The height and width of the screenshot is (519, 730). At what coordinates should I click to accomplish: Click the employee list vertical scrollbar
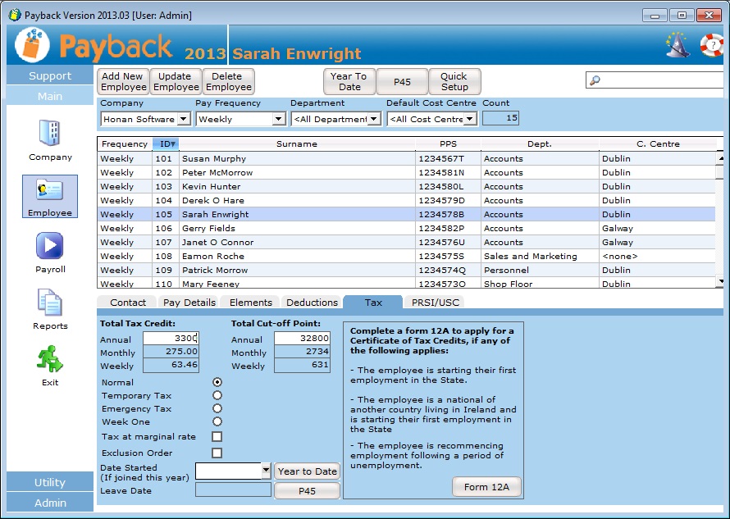pyautogui.click(x=720, y=217)
